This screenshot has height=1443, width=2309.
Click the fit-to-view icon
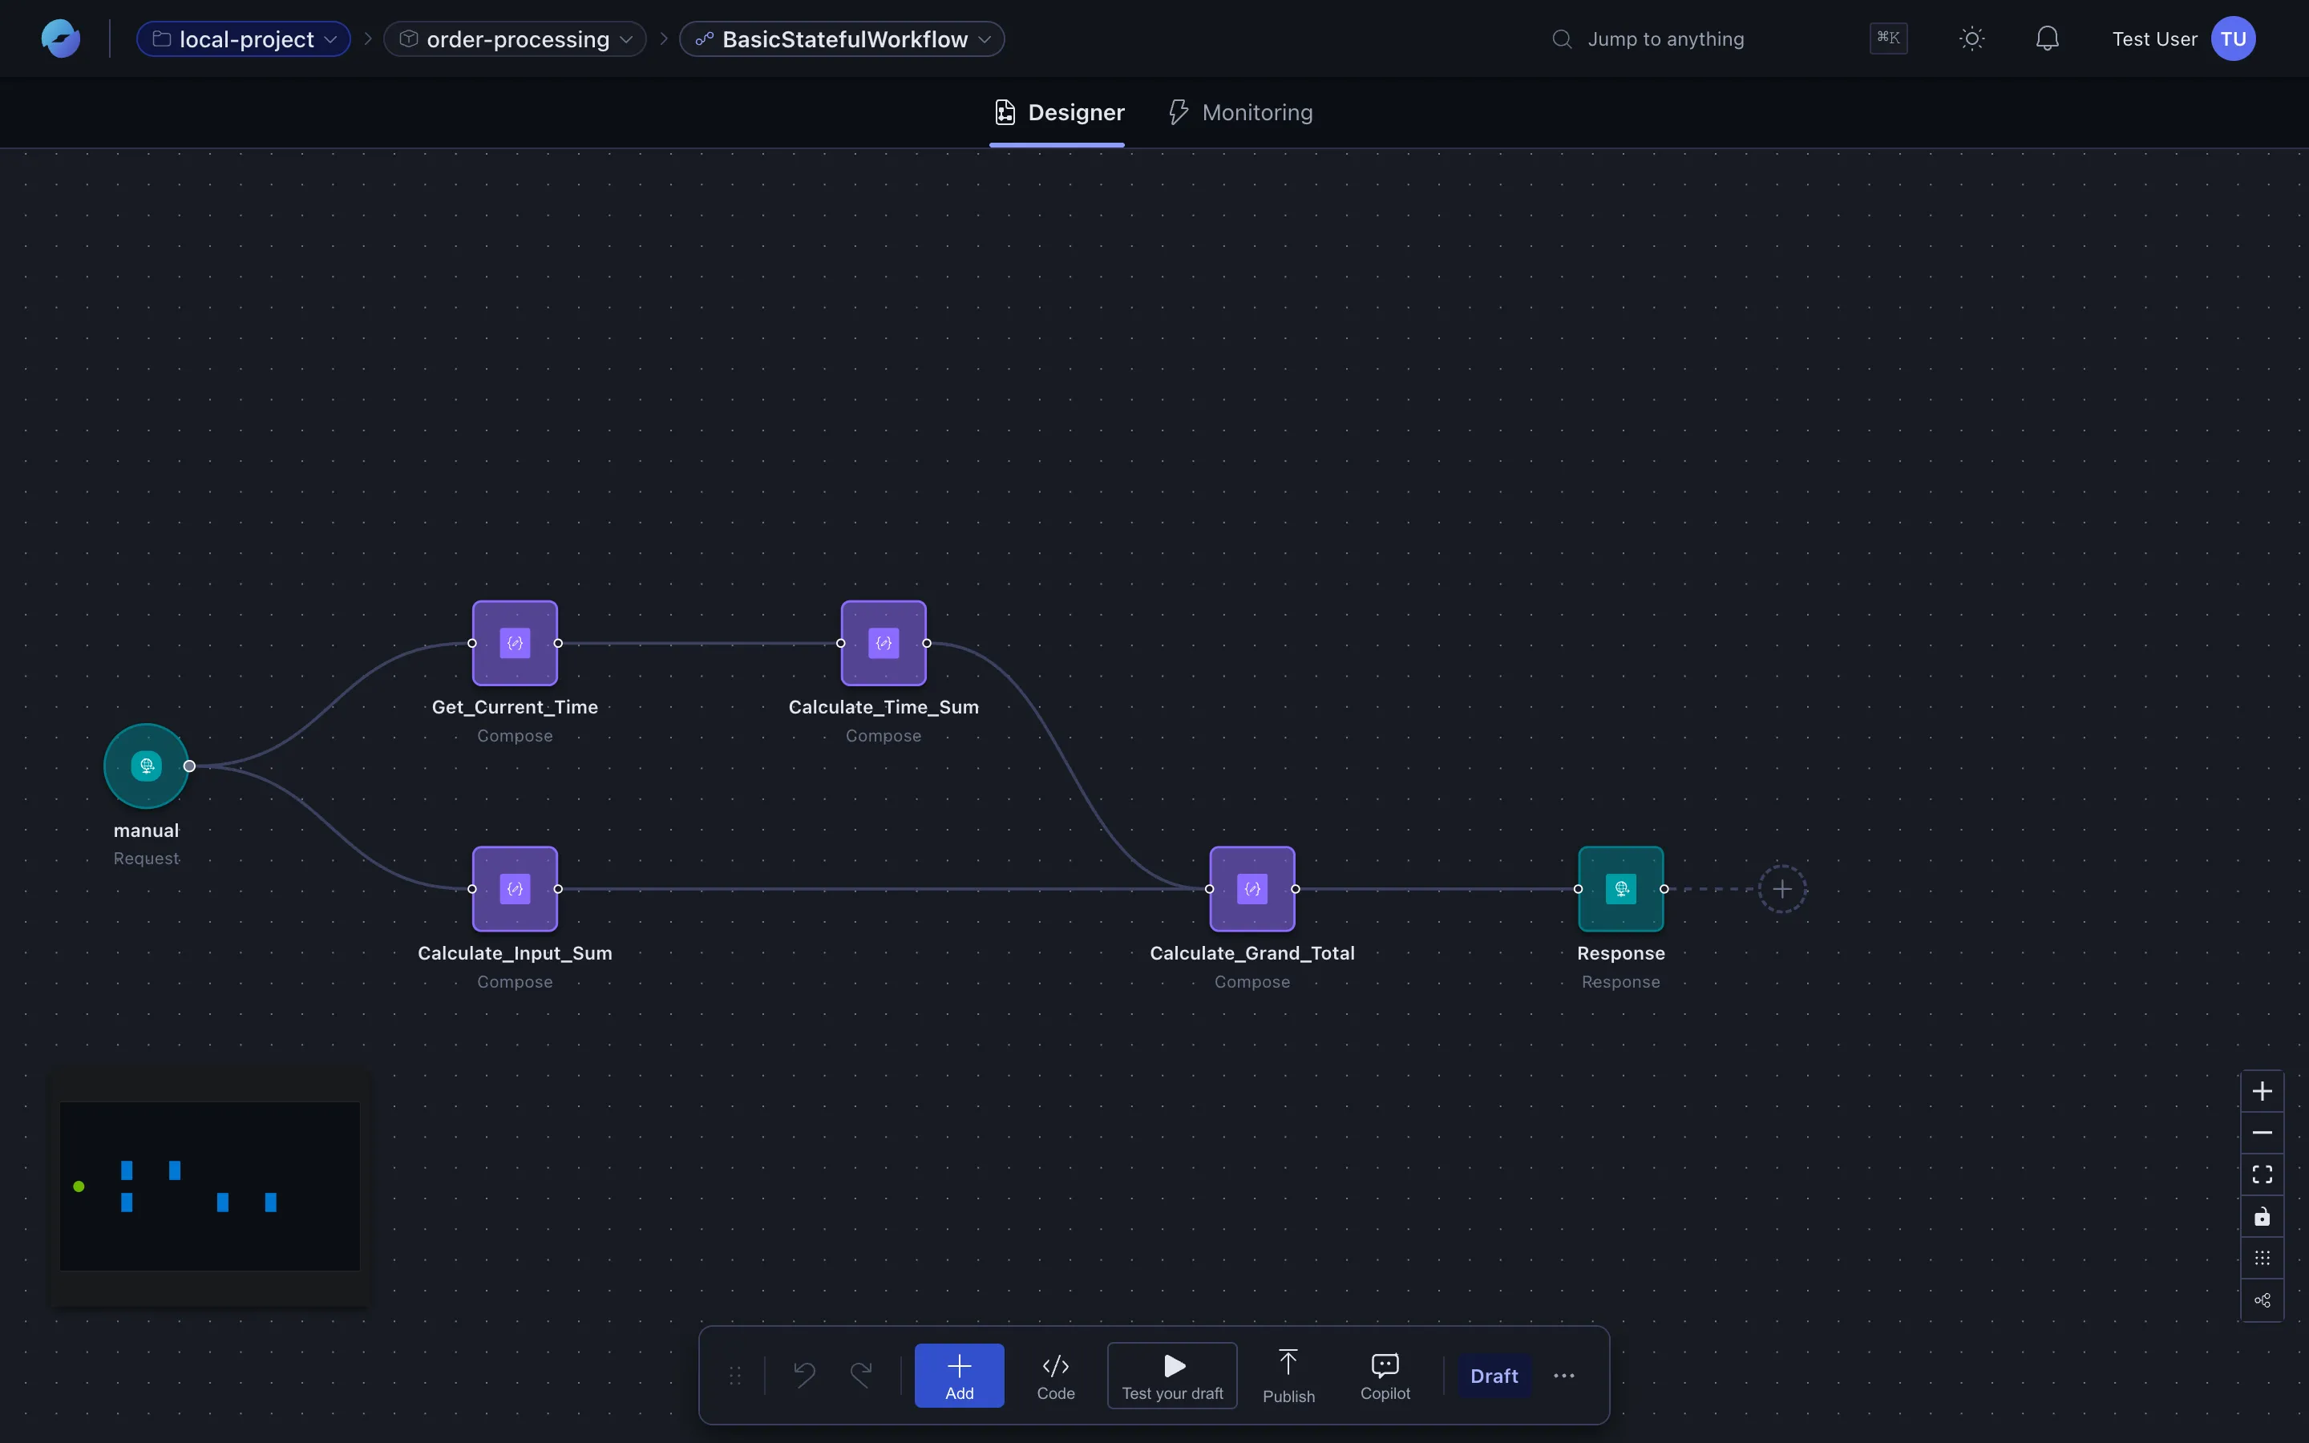click(x=2262, y=1174)
